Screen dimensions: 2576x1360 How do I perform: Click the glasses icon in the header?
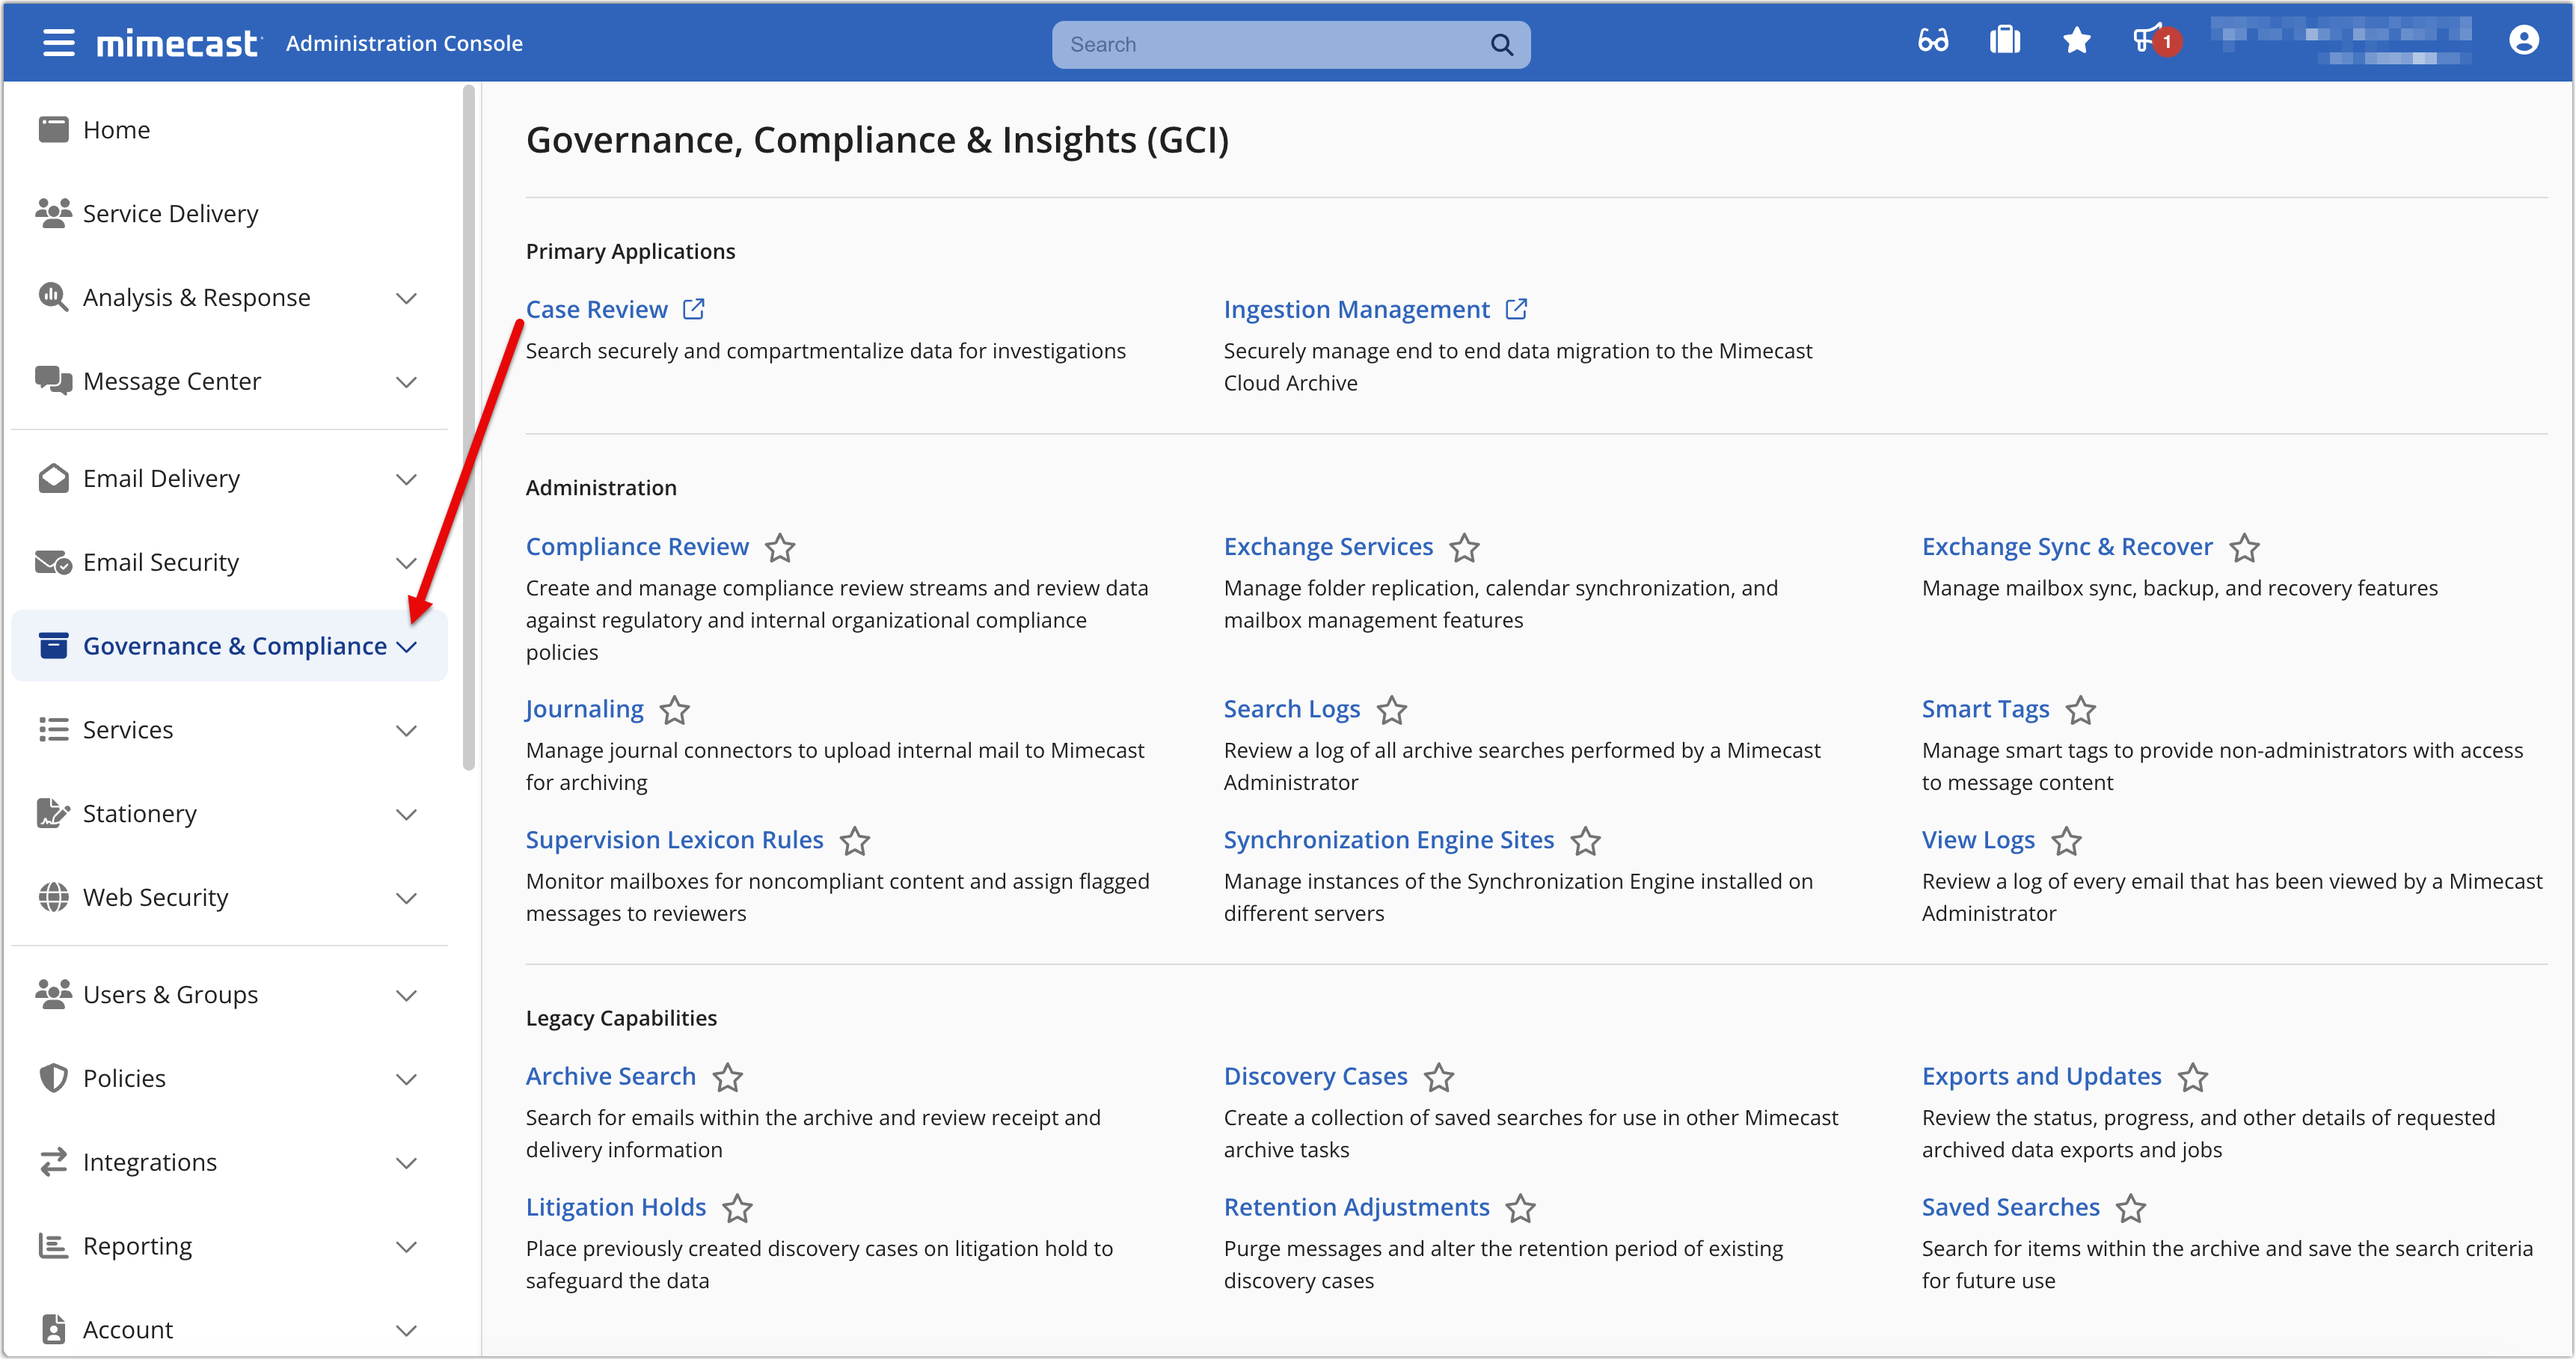click(x=1932, y=41)
